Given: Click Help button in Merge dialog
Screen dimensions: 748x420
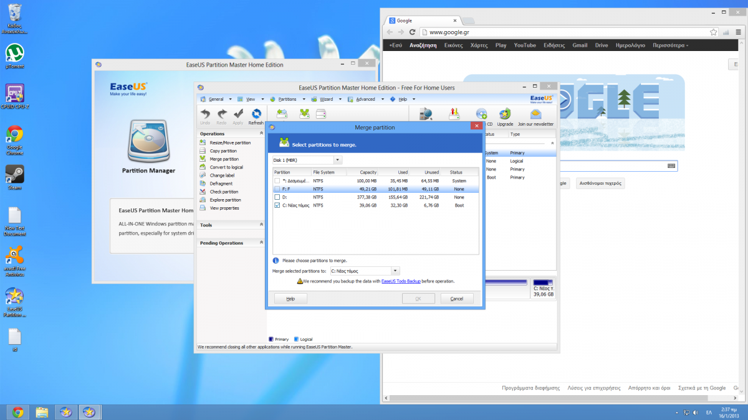Looking at the screenshot, I should click(x=290, y=299).
